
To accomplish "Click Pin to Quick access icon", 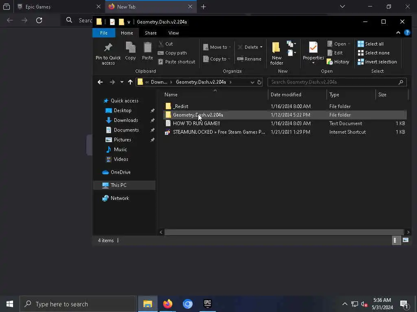I will point(108,53).
